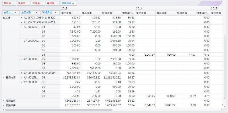Screen dimensions: 228x113
Task: Click the 2013 year column header
Action: [97, 9]
